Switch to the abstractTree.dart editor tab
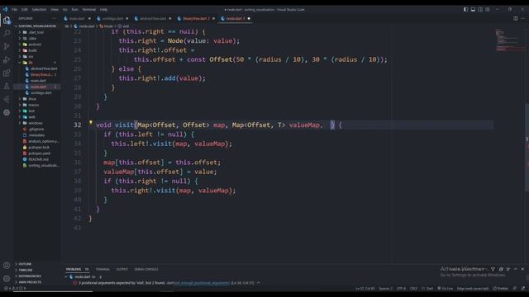This screenshot has width=529, height=297. (153, 18)
